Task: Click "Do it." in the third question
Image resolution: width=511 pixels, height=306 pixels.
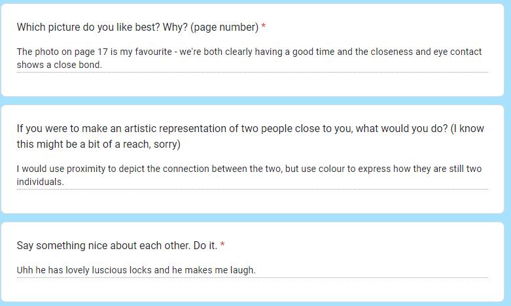Action: click(205, 246)
